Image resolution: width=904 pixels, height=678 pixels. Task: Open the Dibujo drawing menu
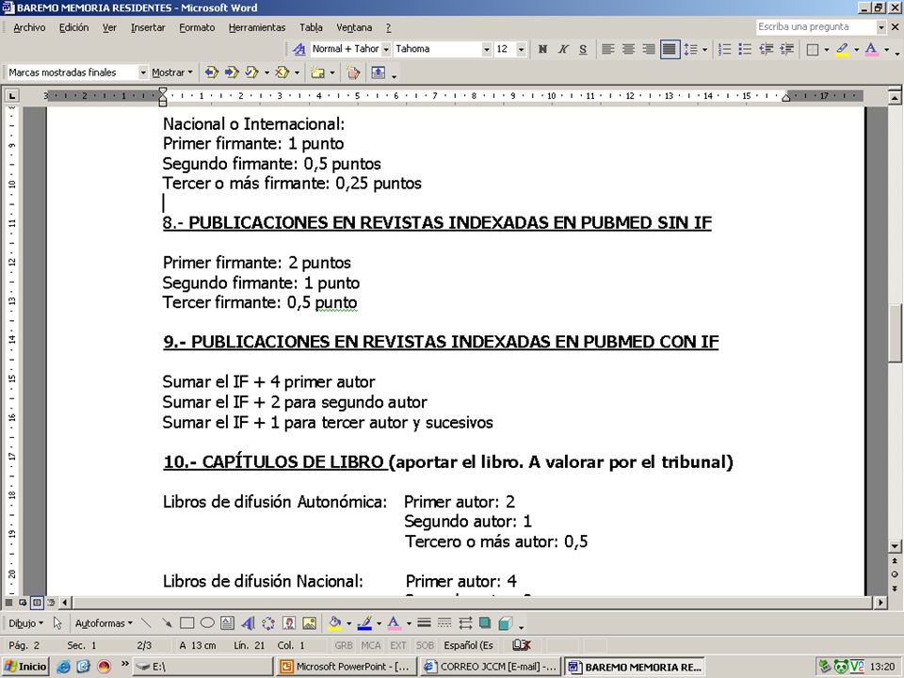coord(25,623)
